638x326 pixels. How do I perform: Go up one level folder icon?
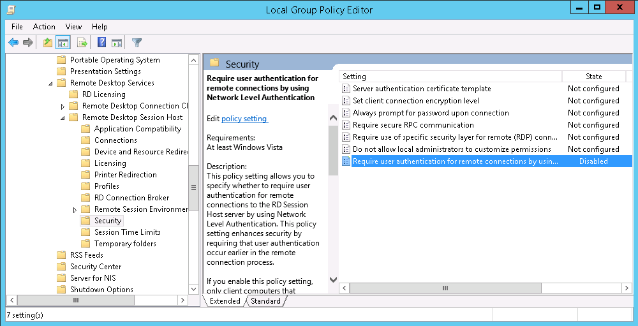48,42
